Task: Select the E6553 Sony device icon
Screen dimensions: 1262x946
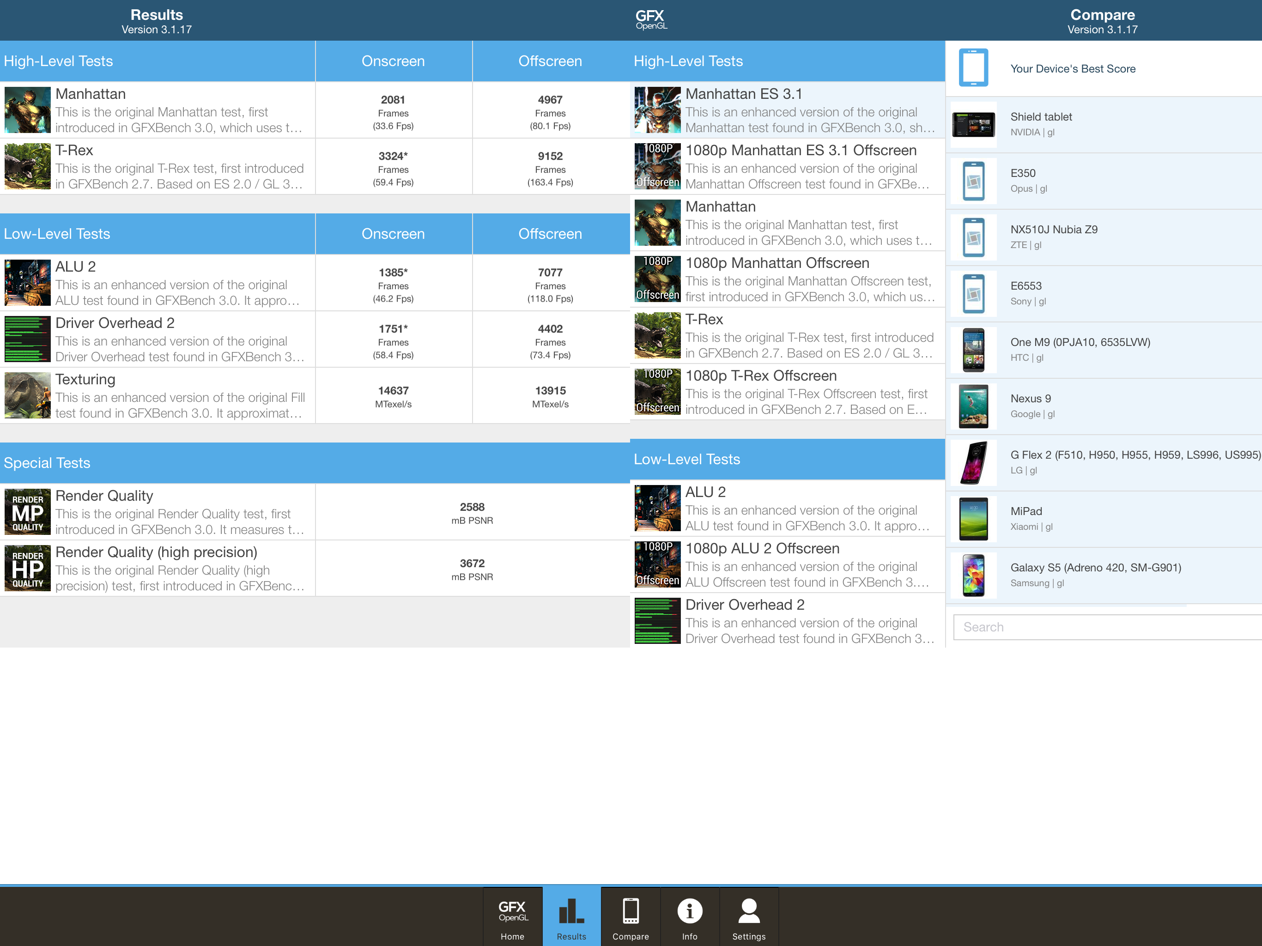Action: 973,294
